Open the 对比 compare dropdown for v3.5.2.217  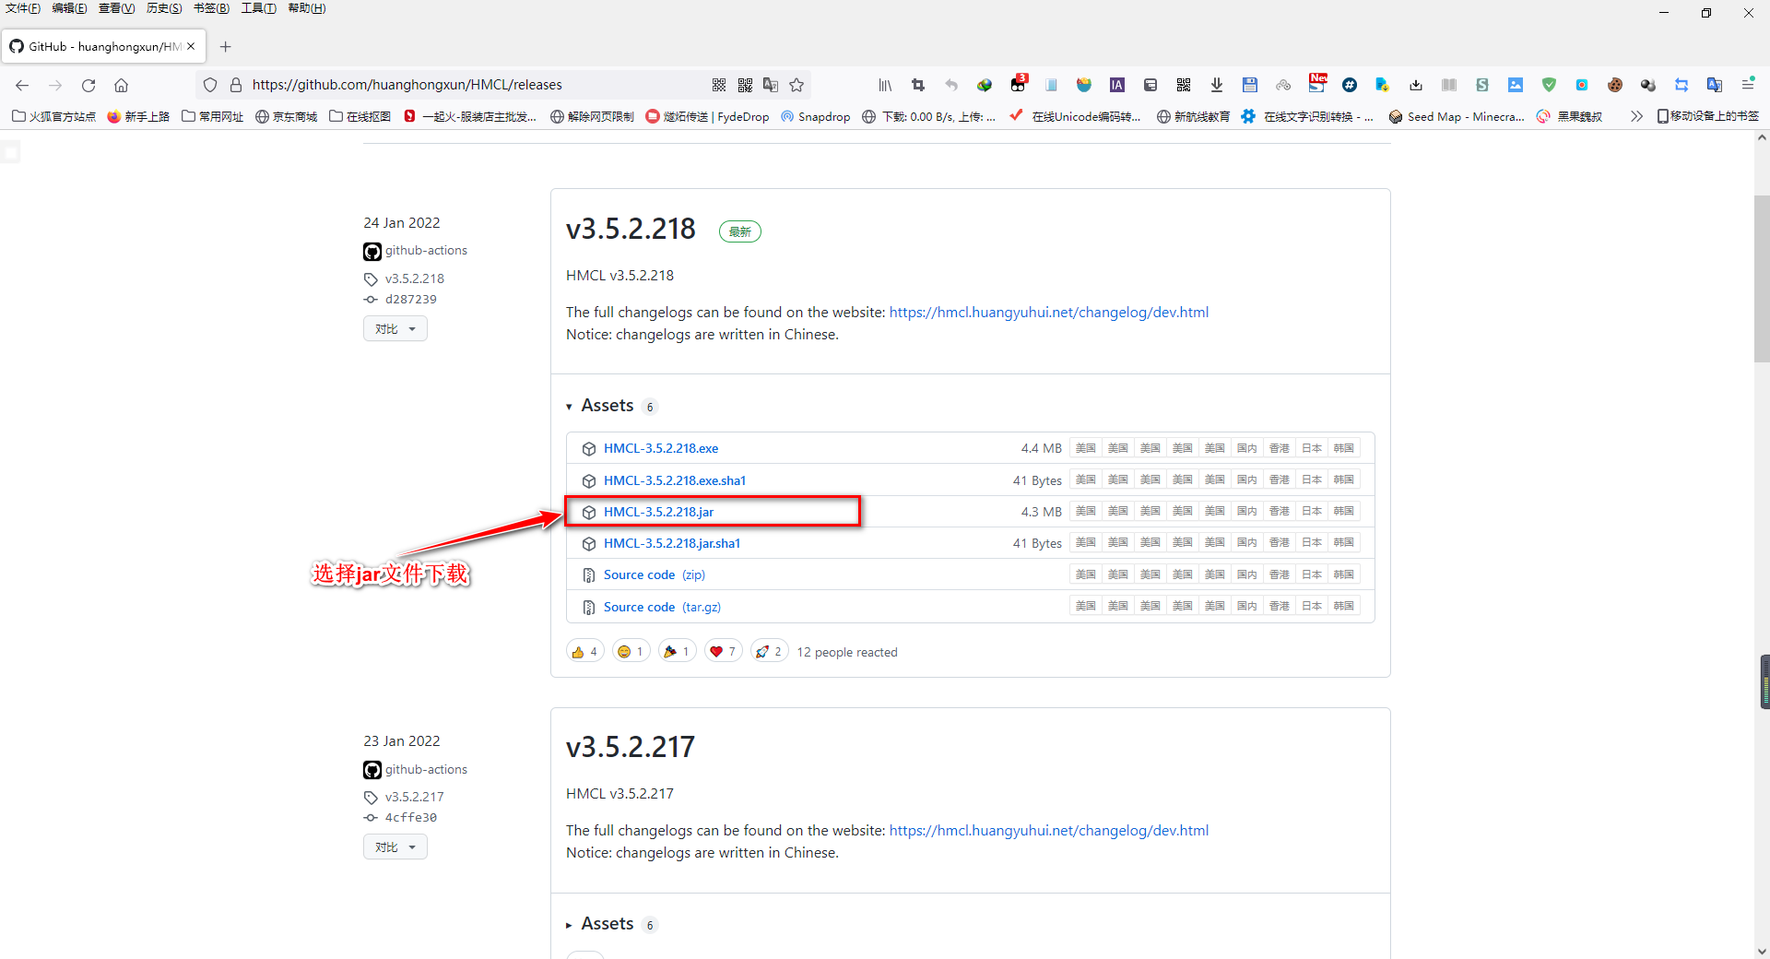[x=395, y=847]
